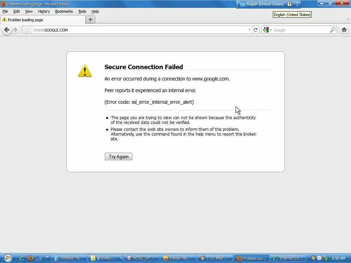
Task: Minimize the Firefox window
Action: point(322,3)
